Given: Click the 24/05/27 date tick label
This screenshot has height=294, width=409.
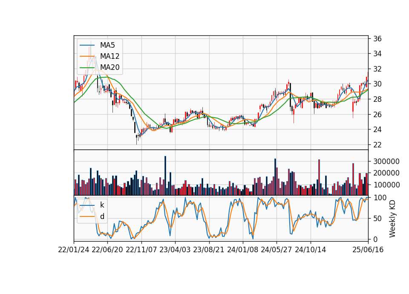Looking at the screenshot, I should (x=276, y=250).
